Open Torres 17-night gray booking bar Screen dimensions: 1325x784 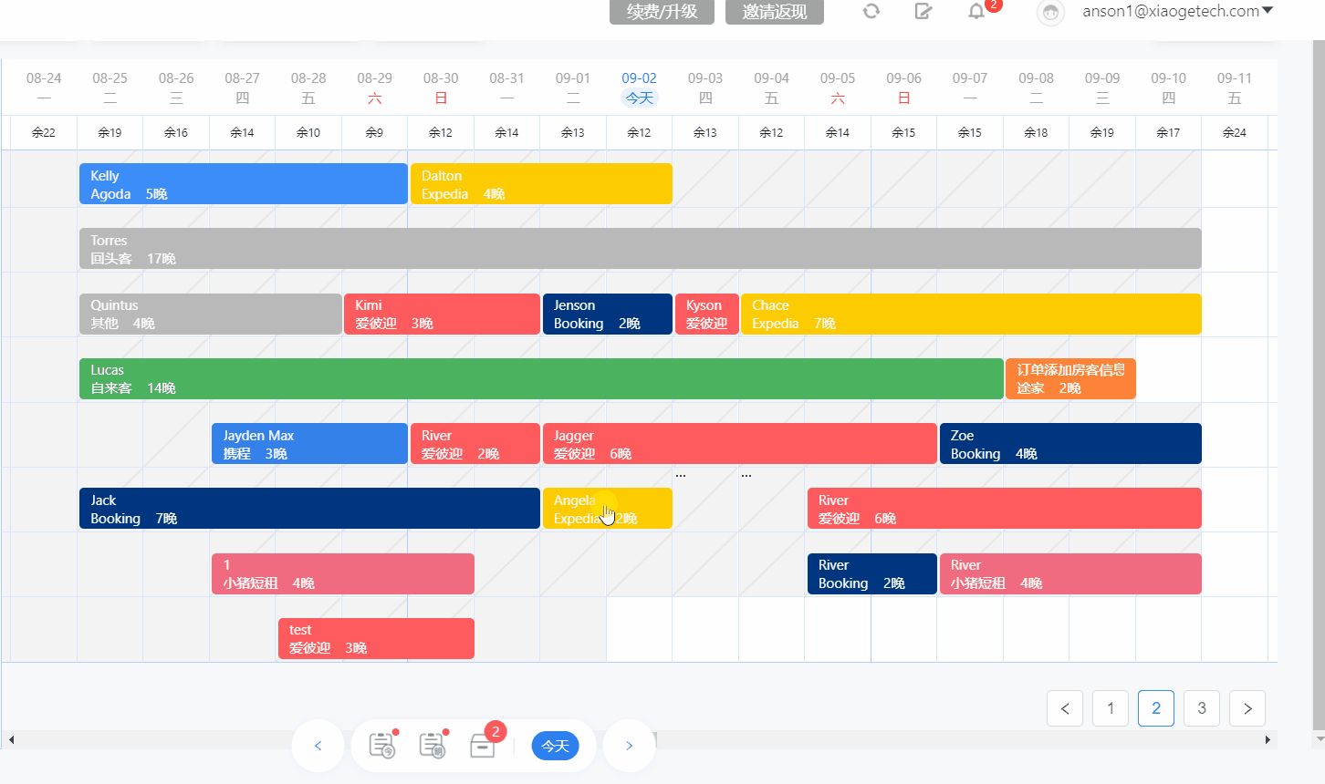tap(641, 249)
